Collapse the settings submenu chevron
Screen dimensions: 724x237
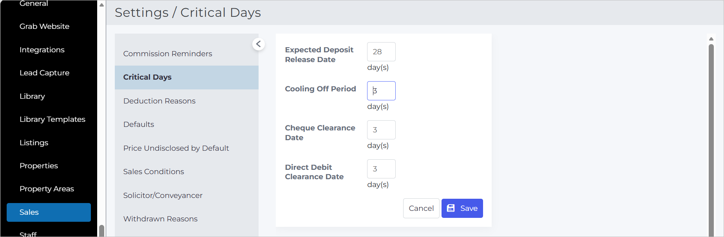[x=259, y=44]
